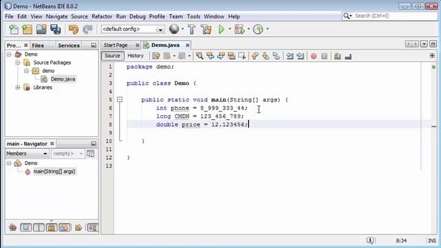Click the Find Selection magnifier icon
Viewport: 441px width, 248px height.
200,56
